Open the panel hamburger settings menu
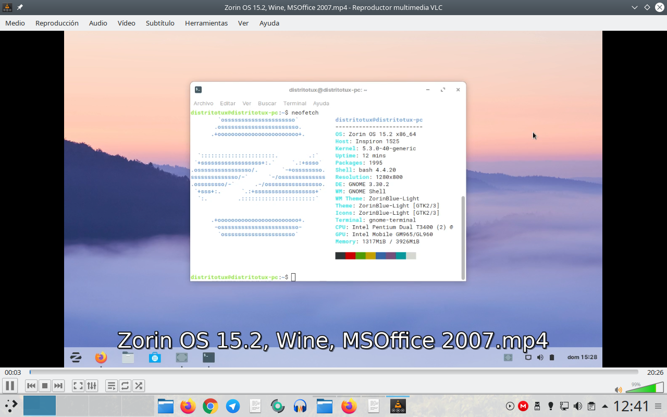Viewport: 667px width, 417px height. click(658, 406)
